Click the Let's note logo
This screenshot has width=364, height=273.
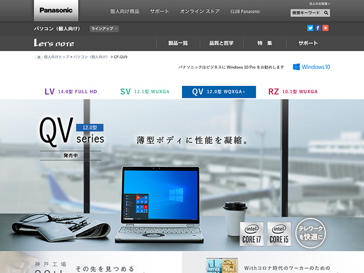click(x=54, y=43)
